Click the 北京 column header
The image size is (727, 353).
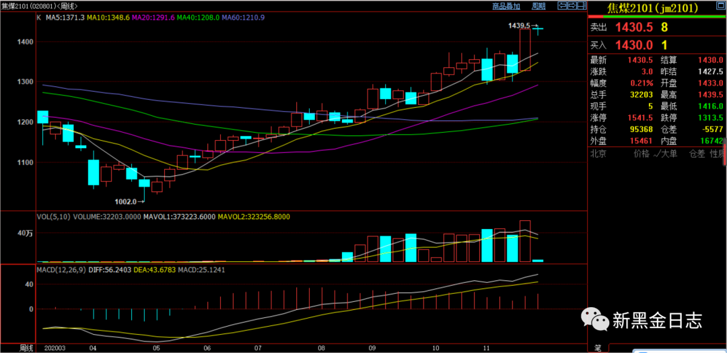(598, 154)
